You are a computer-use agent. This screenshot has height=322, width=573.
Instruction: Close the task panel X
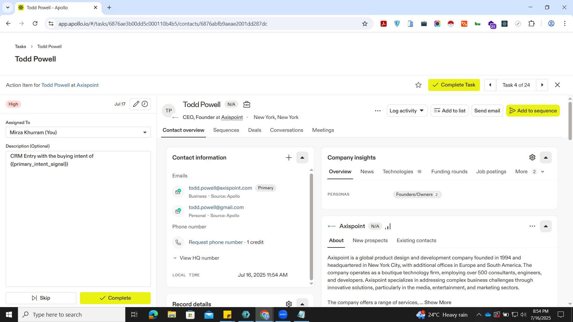pyautogui.click(x=557, y=85)
